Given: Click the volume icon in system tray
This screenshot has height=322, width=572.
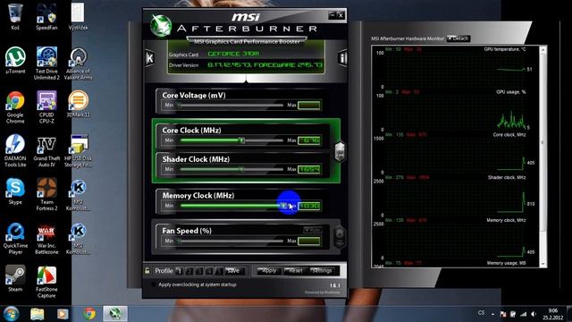Looking at the screenshot, I should pyautogui.click(x=534, y=314).
